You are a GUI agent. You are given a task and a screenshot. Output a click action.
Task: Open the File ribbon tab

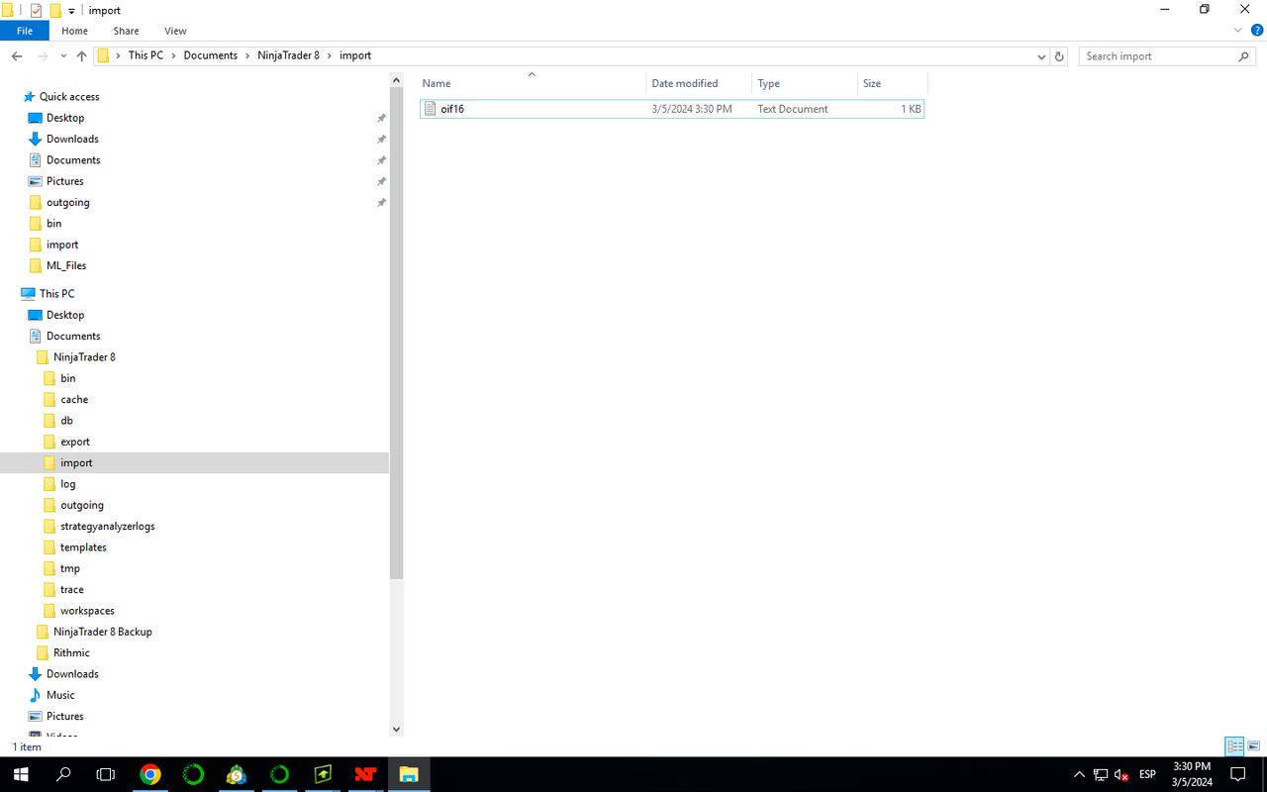click(x=24, y=31)
